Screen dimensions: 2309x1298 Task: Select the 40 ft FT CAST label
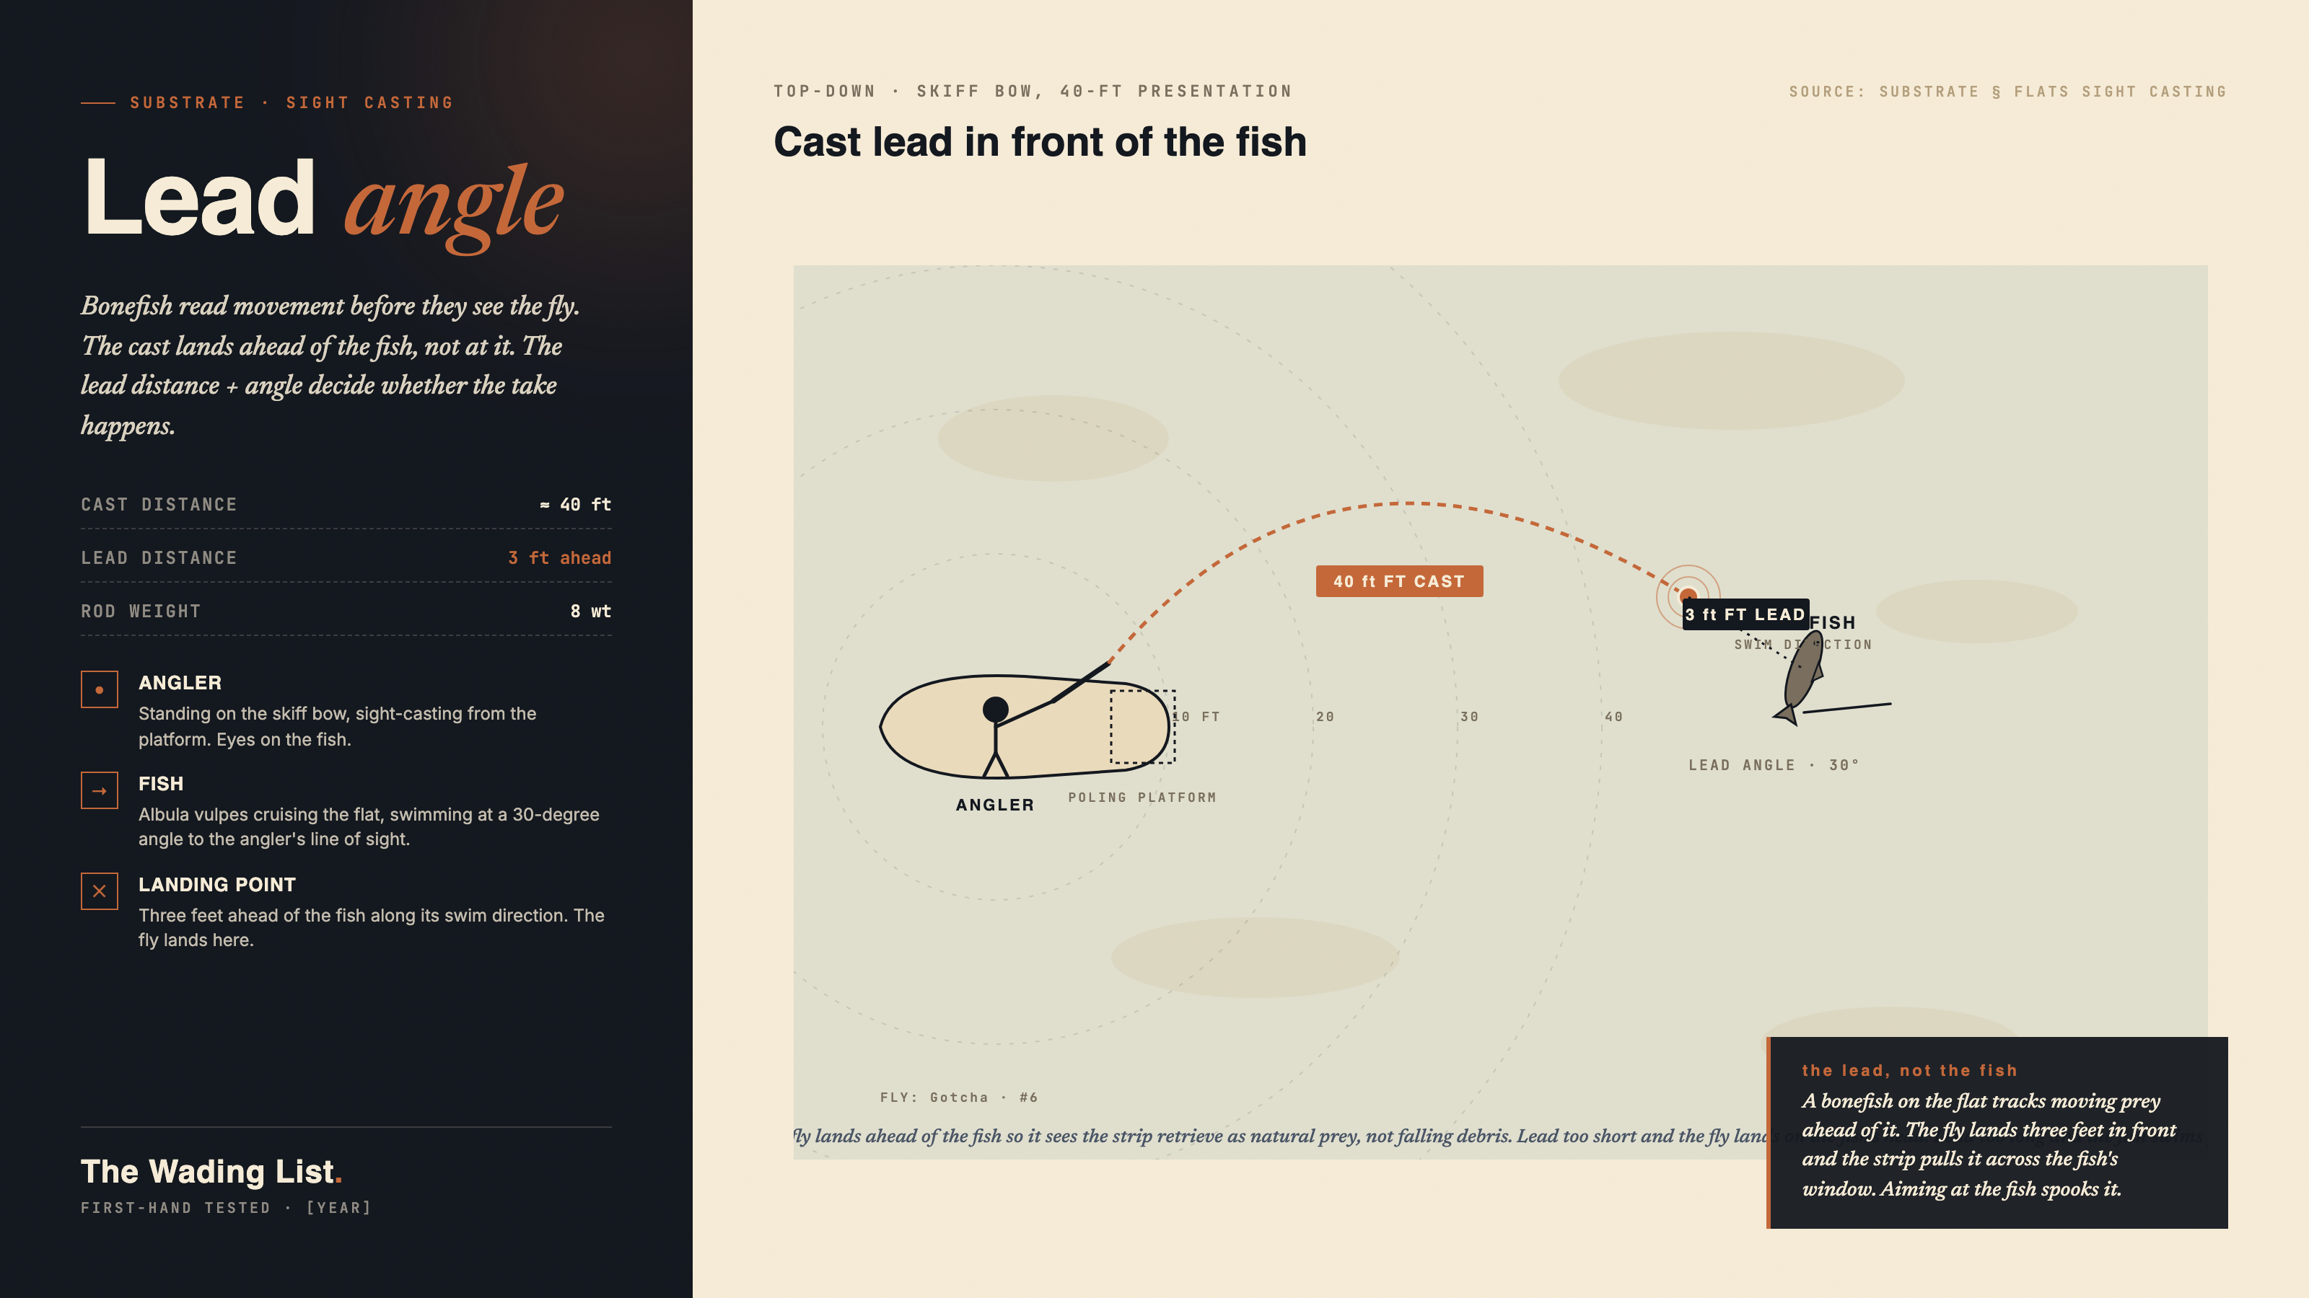pyautogui.click(x=1399, y=581)
